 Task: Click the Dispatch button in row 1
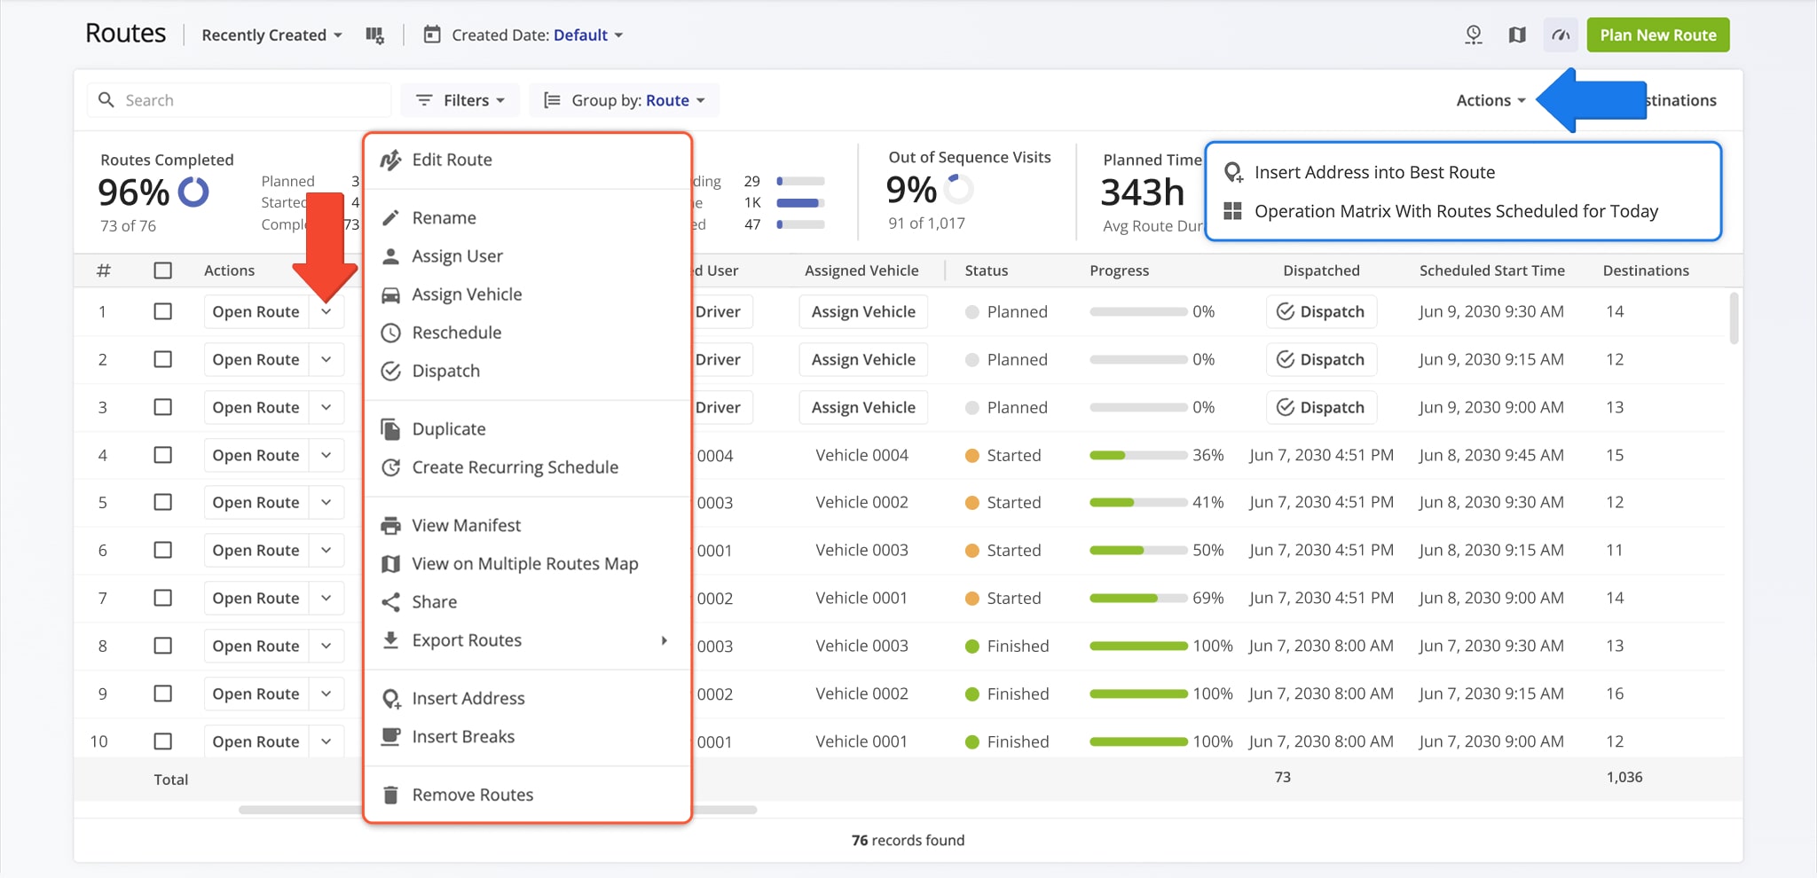[1321, 311]
